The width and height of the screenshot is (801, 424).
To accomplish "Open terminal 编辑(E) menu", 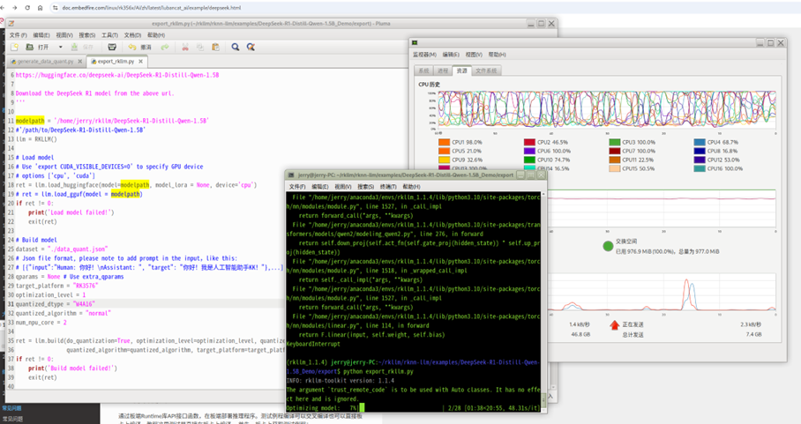I will [320, 187].
